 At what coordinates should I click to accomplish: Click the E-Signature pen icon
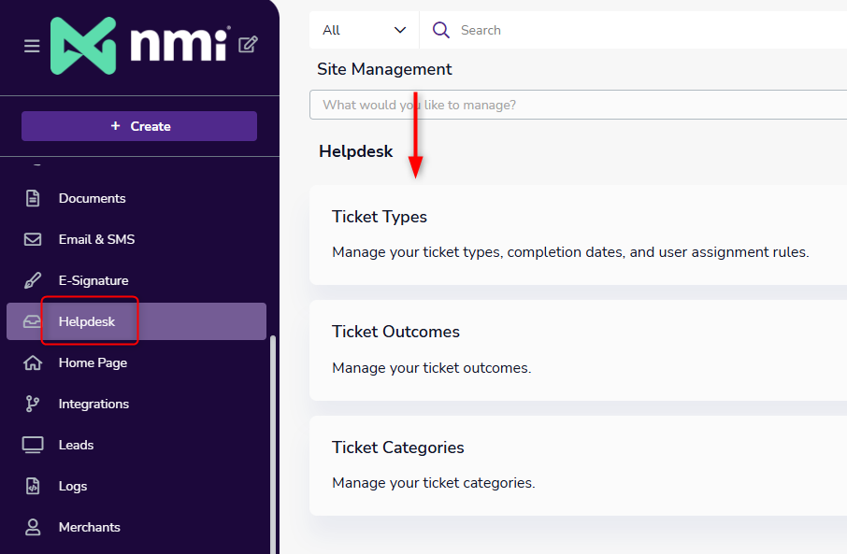(x=33, y=280)
